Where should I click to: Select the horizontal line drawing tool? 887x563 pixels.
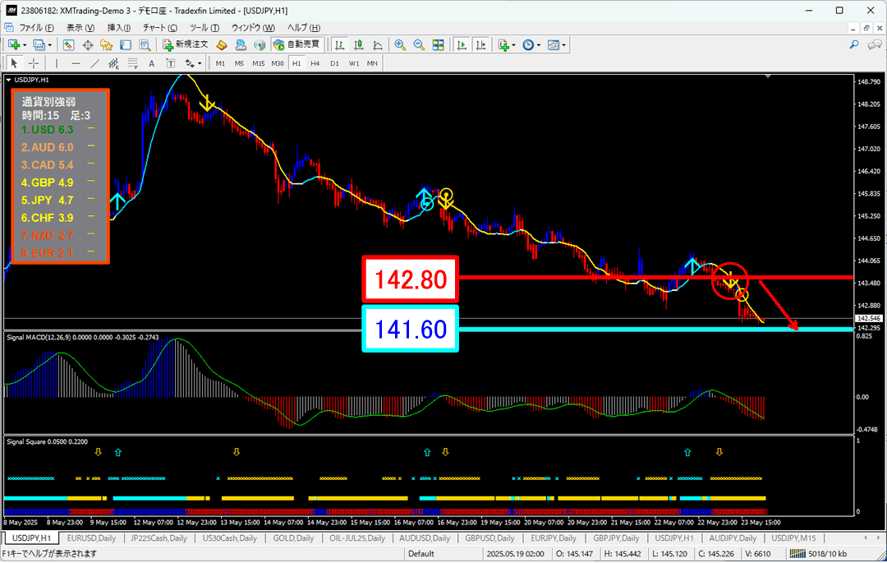click(x=76, y=63)
